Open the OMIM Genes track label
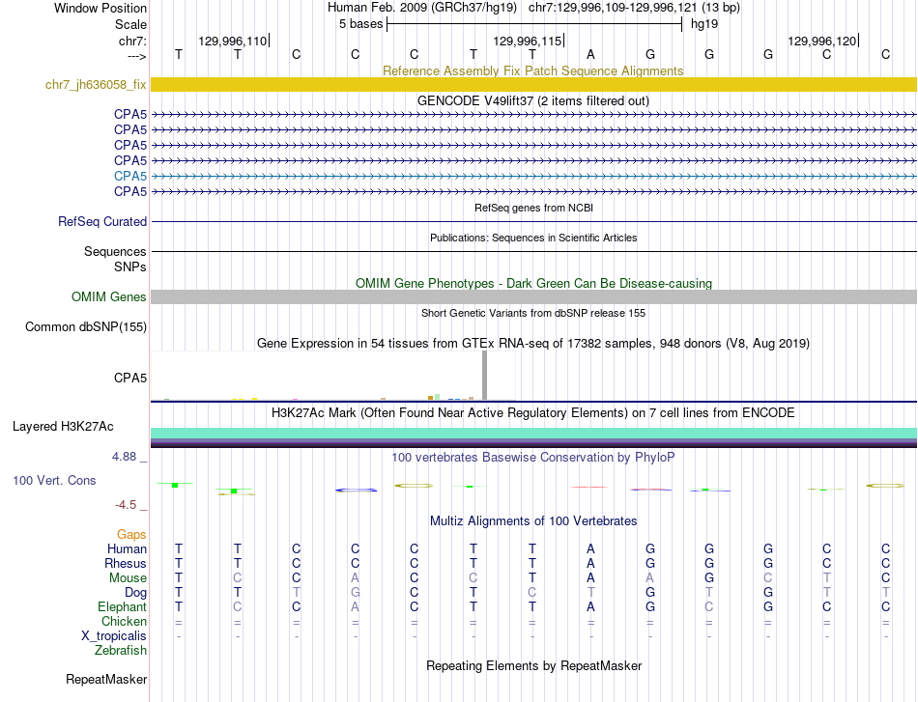This screenshot has width=918, height=702. 108,296
